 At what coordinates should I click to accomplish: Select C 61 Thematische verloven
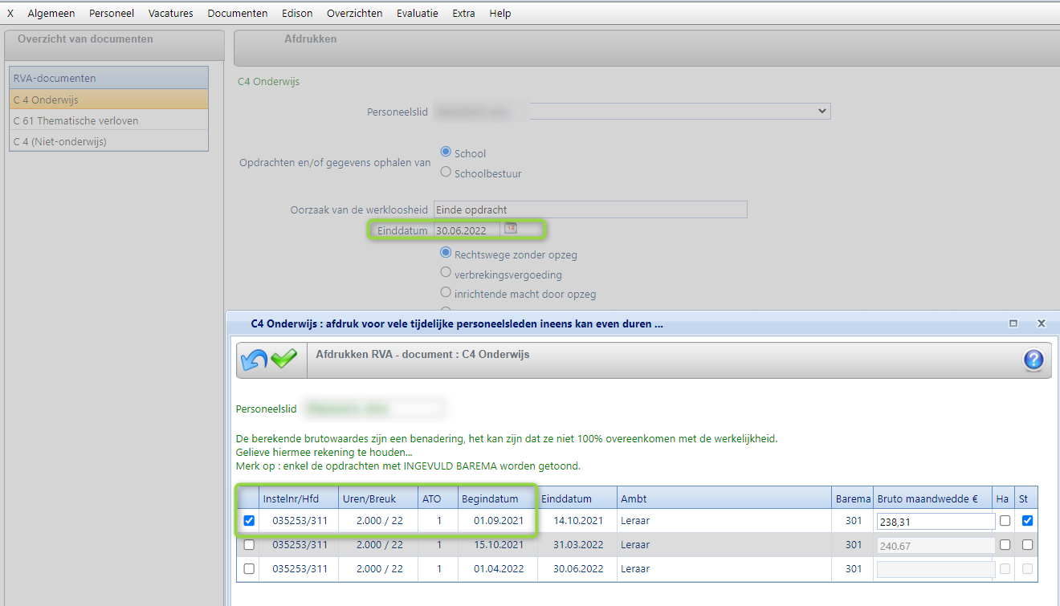(109, 120)
